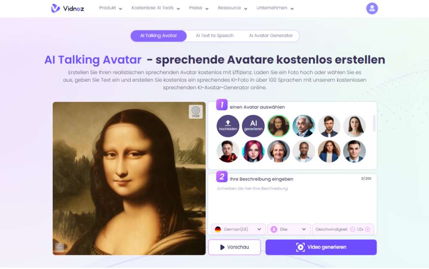Click the Vidnoz logo
Screen dimensions: 429x269
[68, 9]
